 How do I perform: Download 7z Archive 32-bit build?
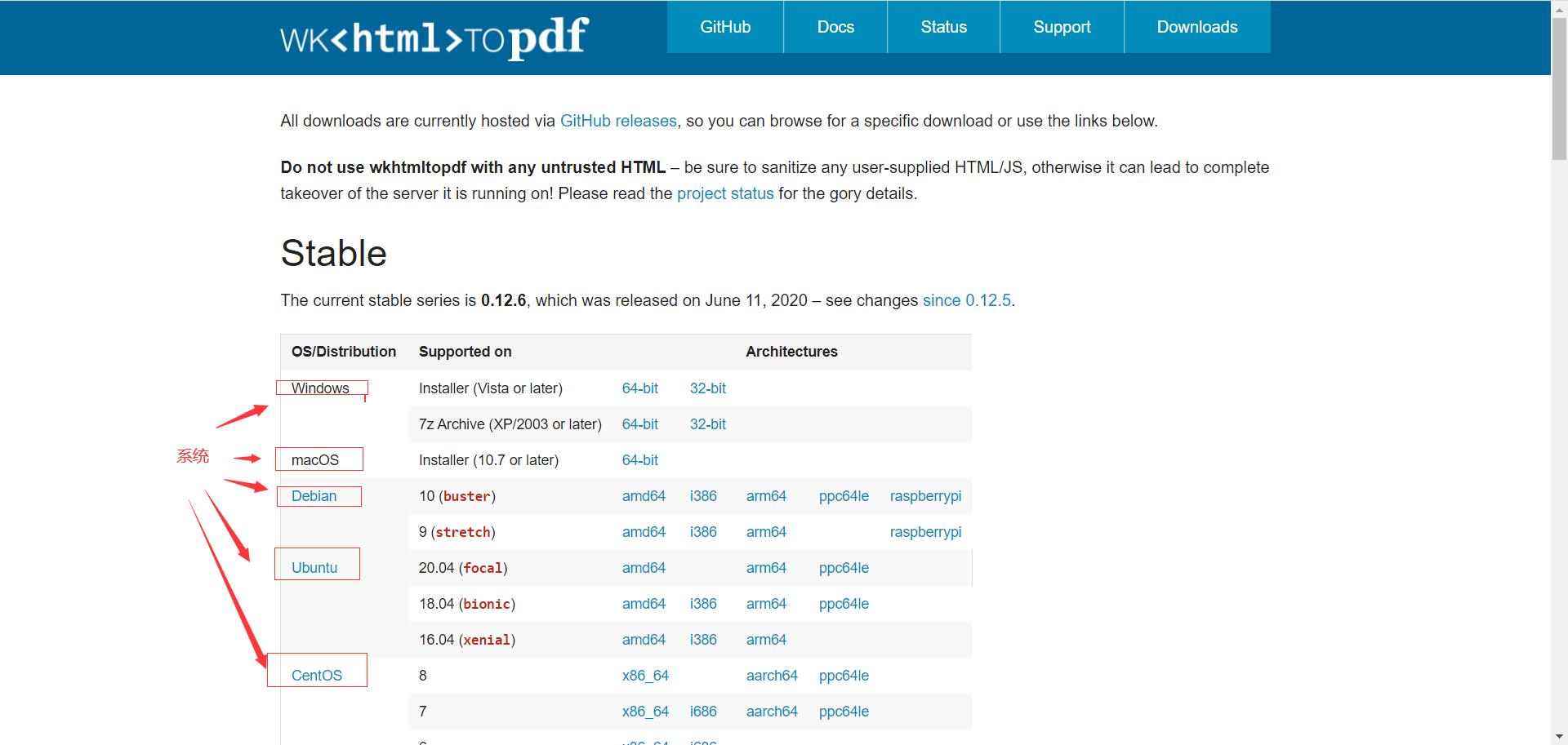707,424
